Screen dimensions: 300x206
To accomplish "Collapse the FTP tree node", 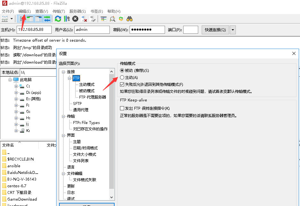I will click(x=70, y=78).
